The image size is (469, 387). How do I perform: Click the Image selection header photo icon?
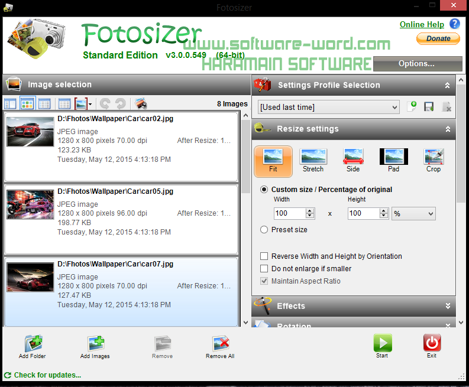[14, 84]
